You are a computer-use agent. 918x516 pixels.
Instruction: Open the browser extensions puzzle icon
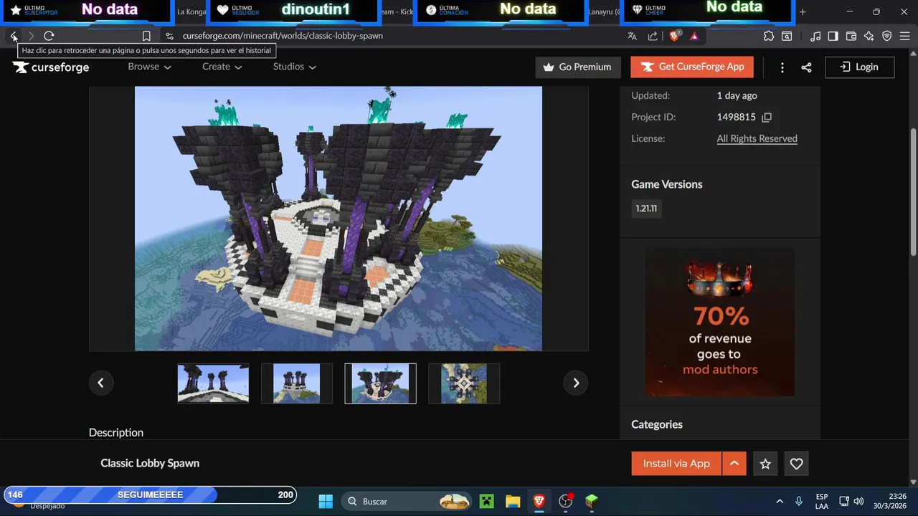tap(769, 36)
